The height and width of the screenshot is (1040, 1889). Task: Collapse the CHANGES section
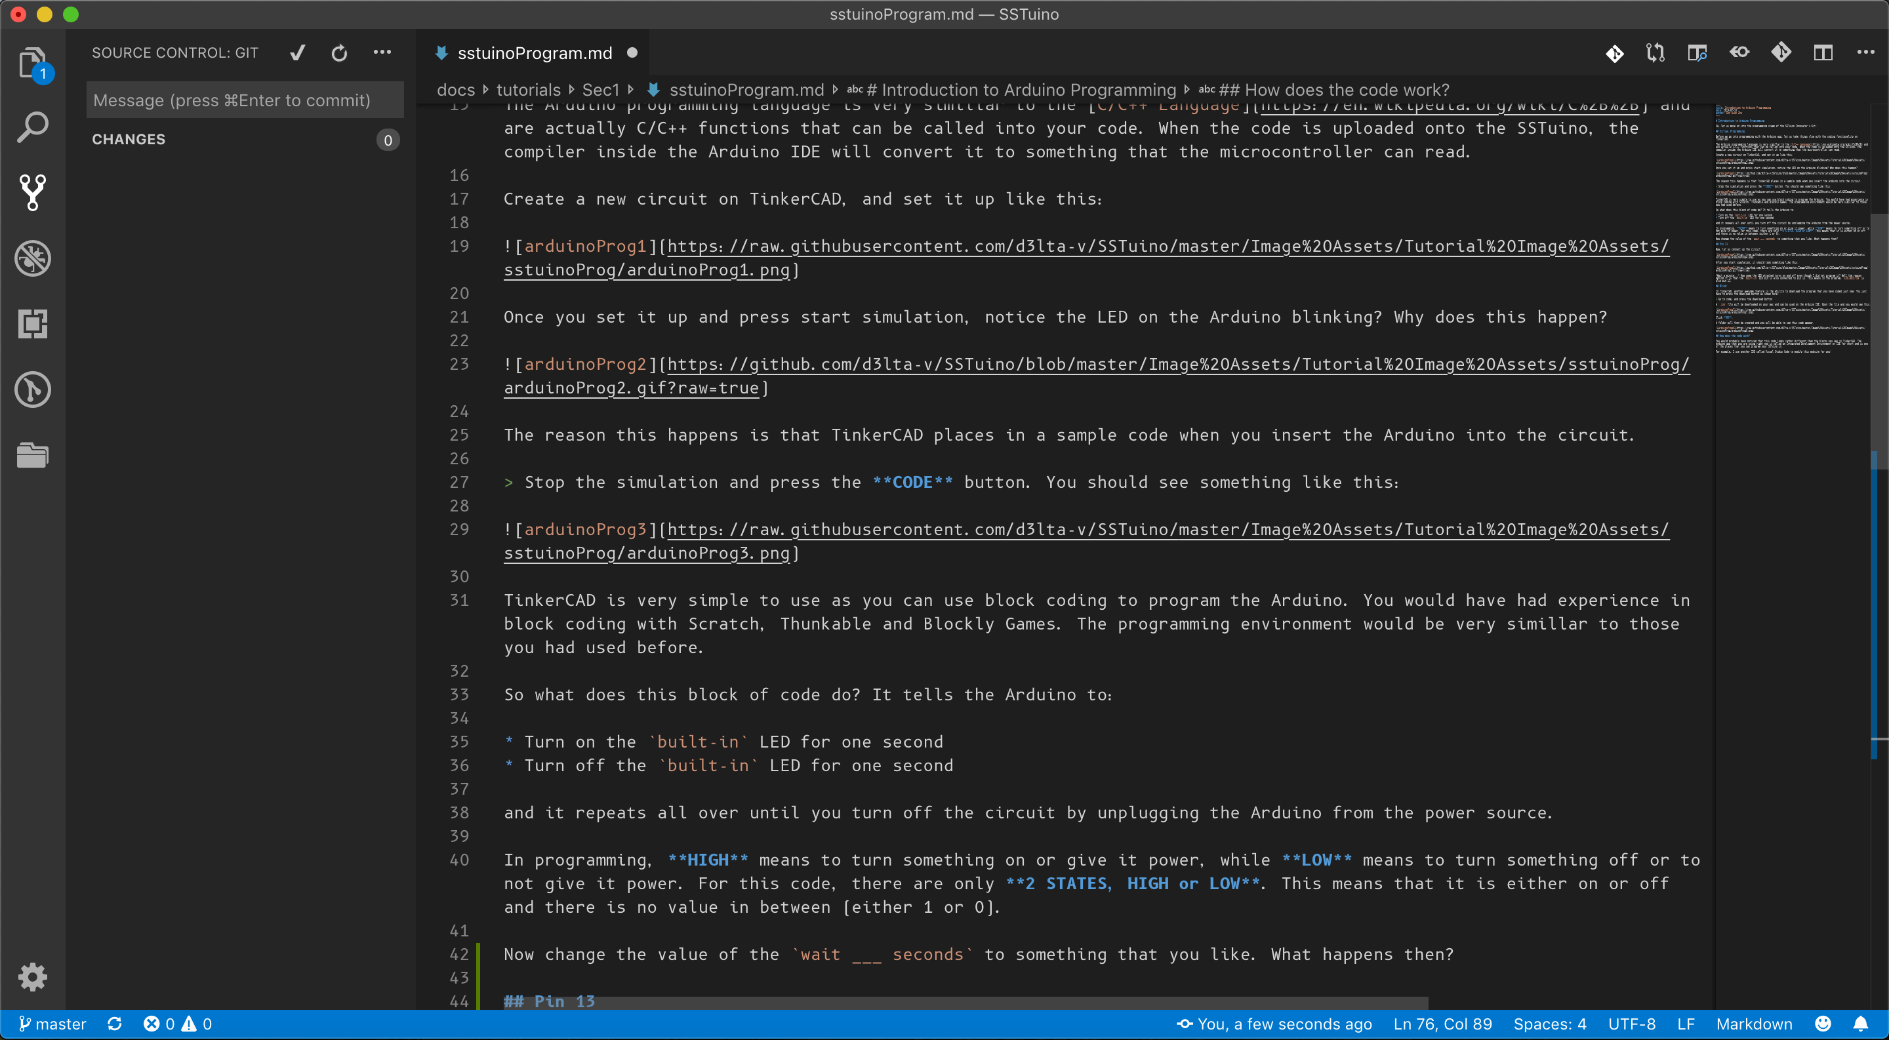click(x=129, y=139)
